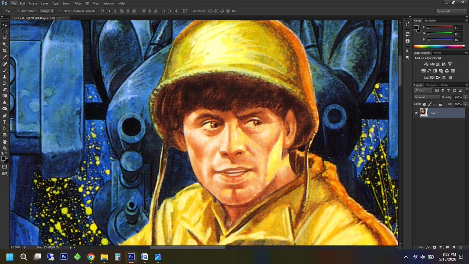Add a Photo Filter adjustment
469x264 pixels.
[441, 71]
